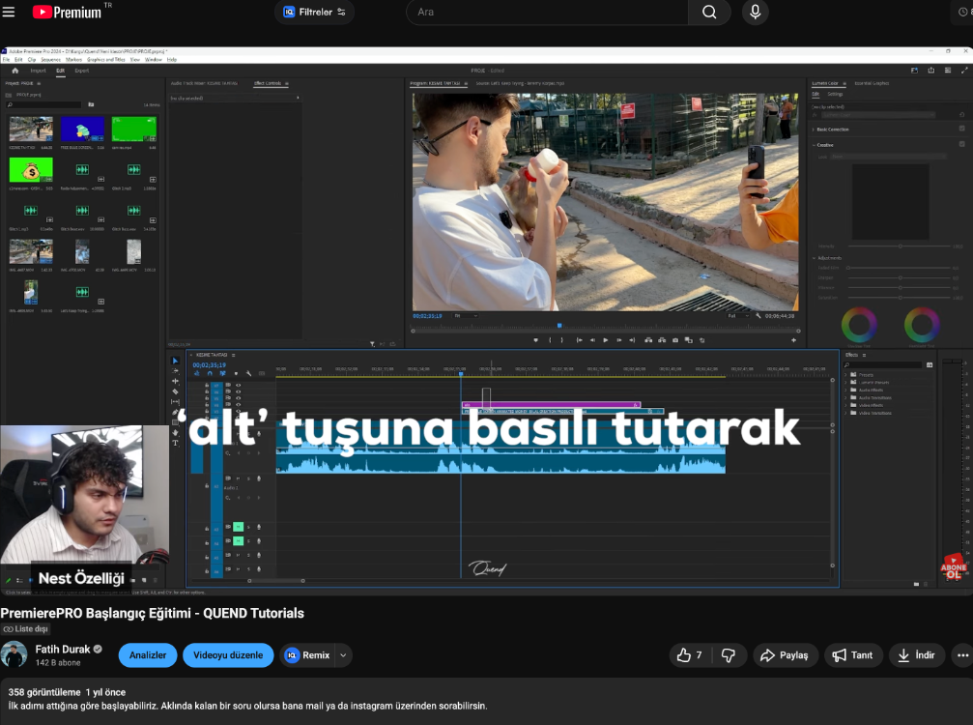Expand the no-clip-selected arrow in Effect Controls

[298, 98]
